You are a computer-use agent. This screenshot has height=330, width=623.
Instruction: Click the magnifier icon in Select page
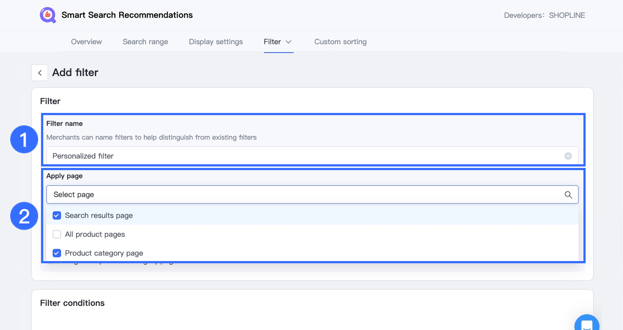pos(568,195)
